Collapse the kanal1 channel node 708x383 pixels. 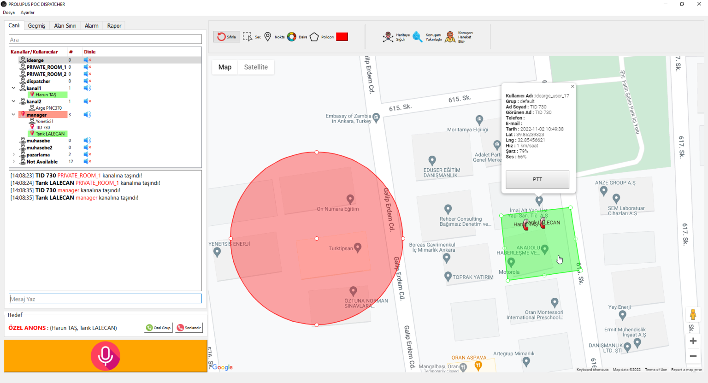tap(13, 88)
